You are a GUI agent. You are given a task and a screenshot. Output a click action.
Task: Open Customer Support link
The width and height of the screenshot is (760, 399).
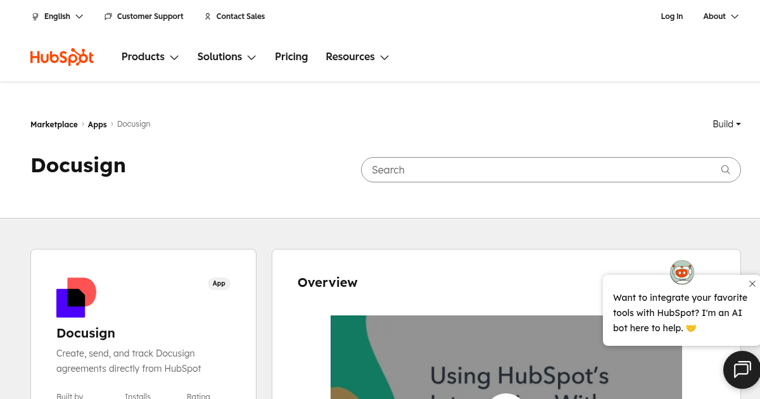[150, 16]
